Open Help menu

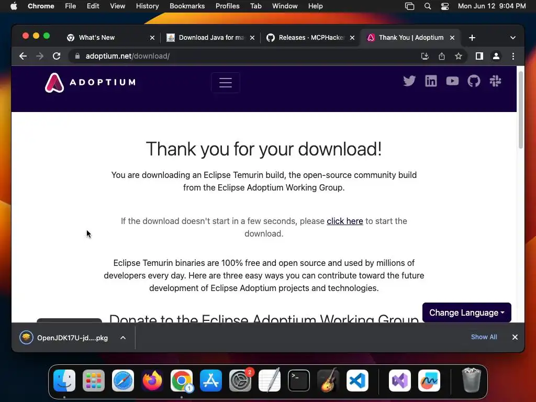[315, 6]
